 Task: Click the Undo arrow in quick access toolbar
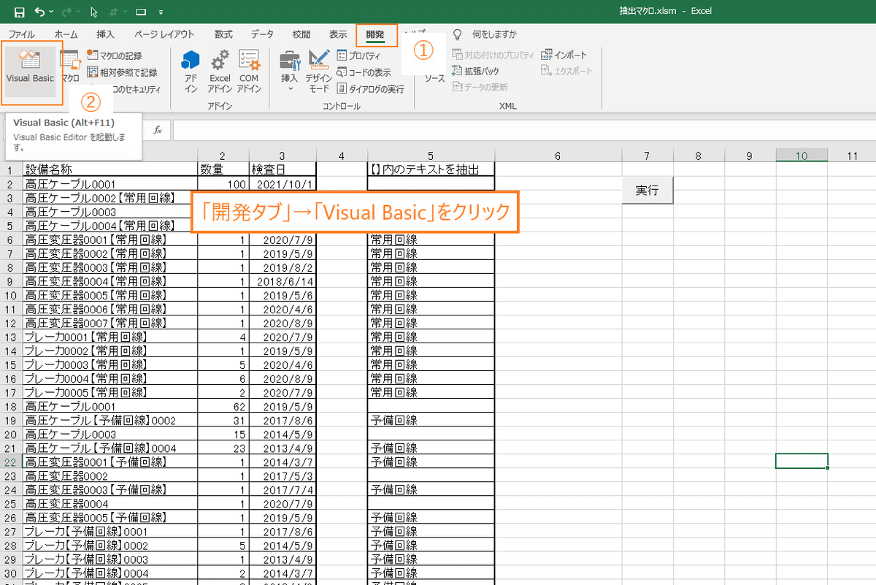[x=39, y=12]
